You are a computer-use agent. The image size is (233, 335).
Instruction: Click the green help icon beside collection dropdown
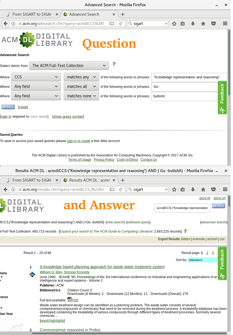coord(114,64)
